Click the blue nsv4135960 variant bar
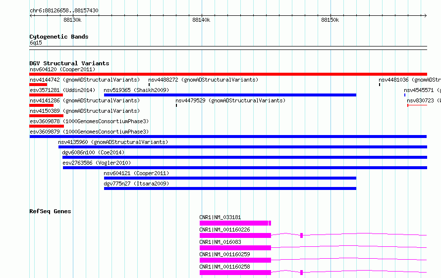Image resolution: width=441 pixels, height=278 pixels. click(243, 147)
